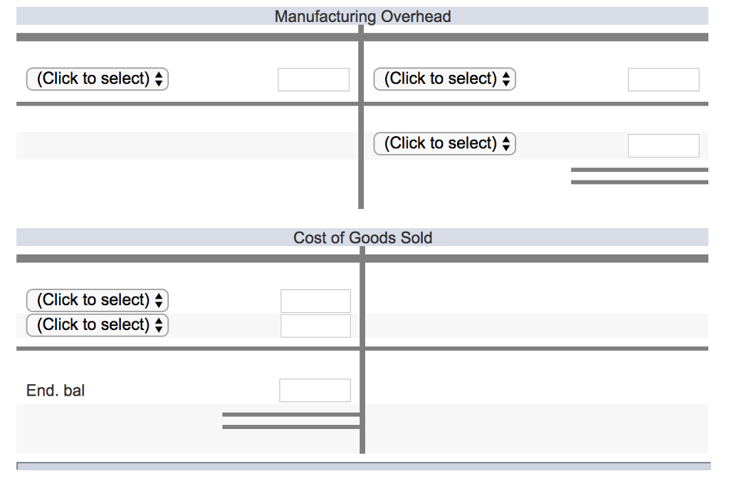Open the second debit dropdown in Cost of Goods Sold
This screenshot has height=484, width=729.
[x=97, y=325]
